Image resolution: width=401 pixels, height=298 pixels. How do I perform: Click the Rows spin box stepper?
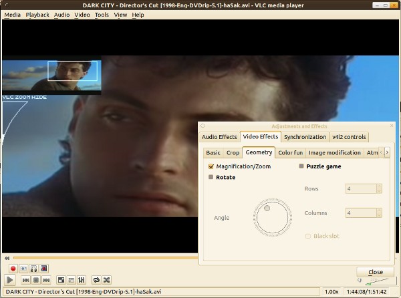click(379, 188)
